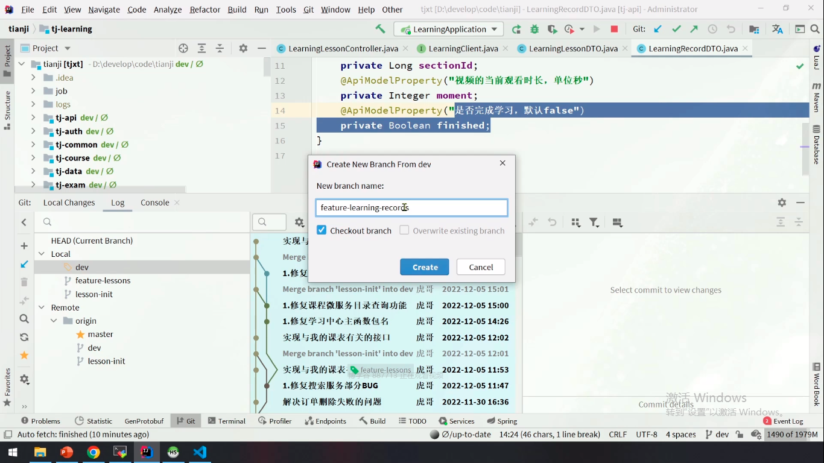Switch to the LearningLessonController.java tab
The width and height of the screenshot is (824, 463).
(x=343, y=48)
